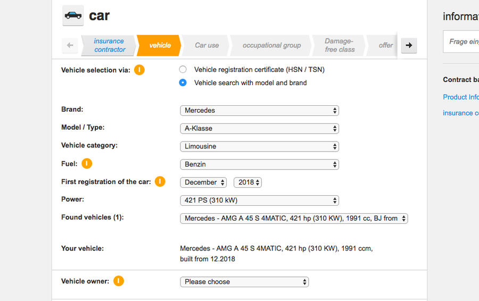Open the occupational group step tab

(271, 45)
